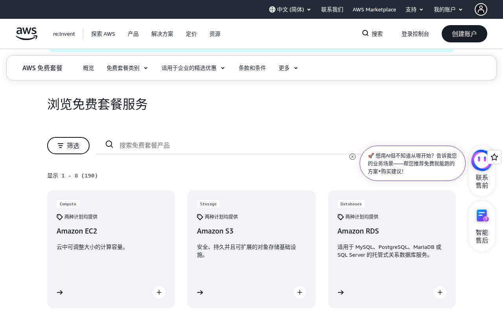Close the AI assistant tip bubble
This screenshot has width=503, height=314.
[x=352, y=157]
